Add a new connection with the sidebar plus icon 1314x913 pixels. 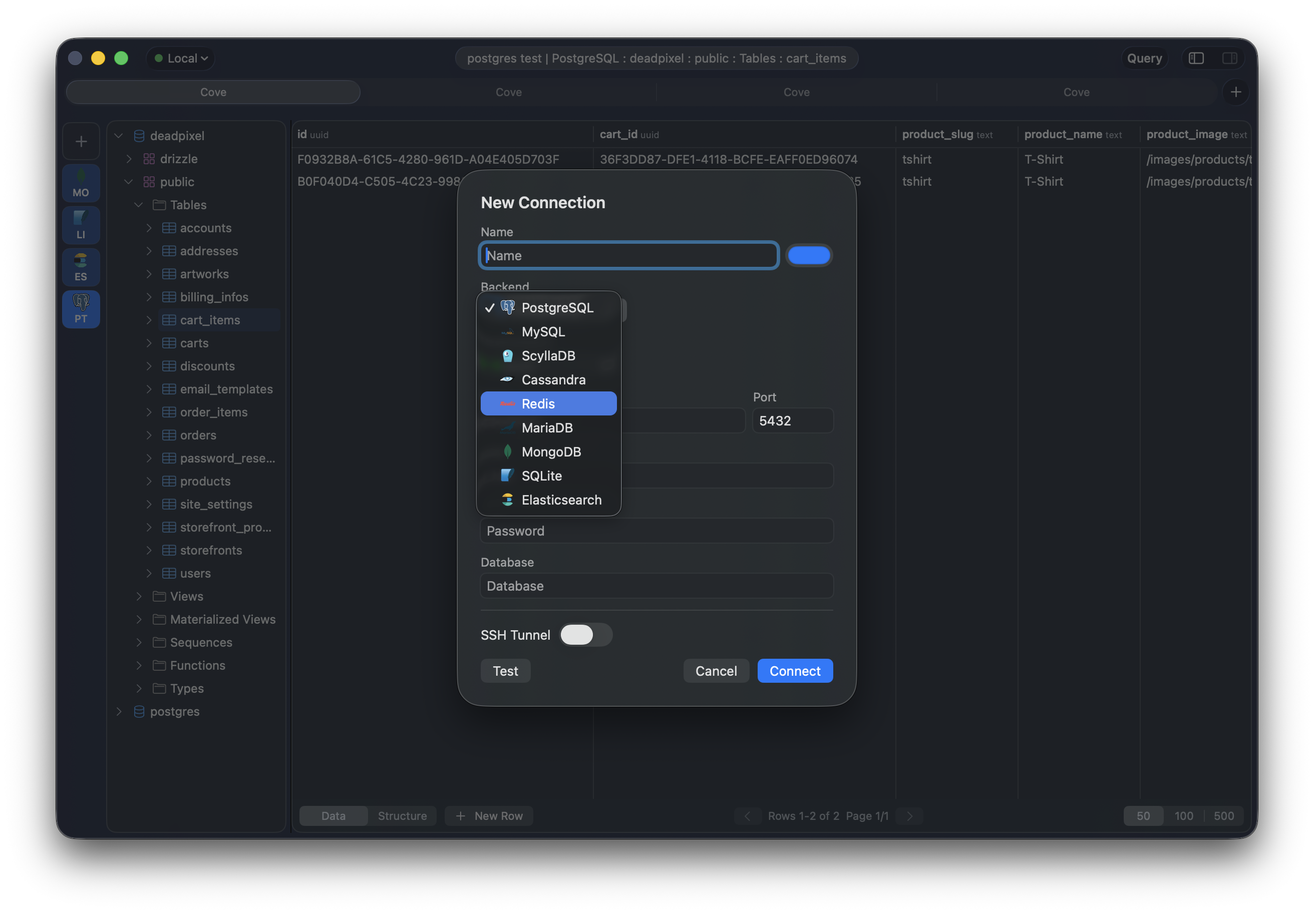[x=81, y=141]
